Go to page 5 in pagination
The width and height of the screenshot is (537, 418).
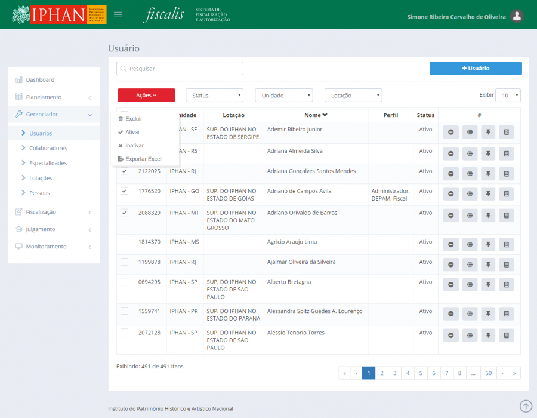click(421, 373)
